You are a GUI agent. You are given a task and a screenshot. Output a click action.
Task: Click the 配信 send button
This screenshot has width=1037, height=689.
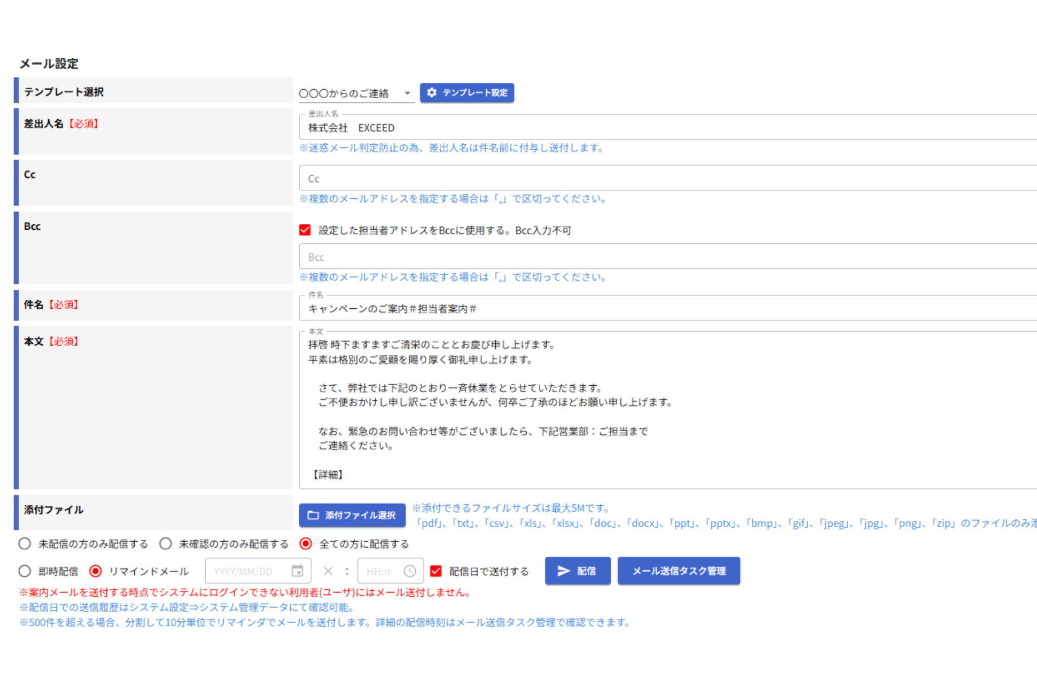click(578, 571)
